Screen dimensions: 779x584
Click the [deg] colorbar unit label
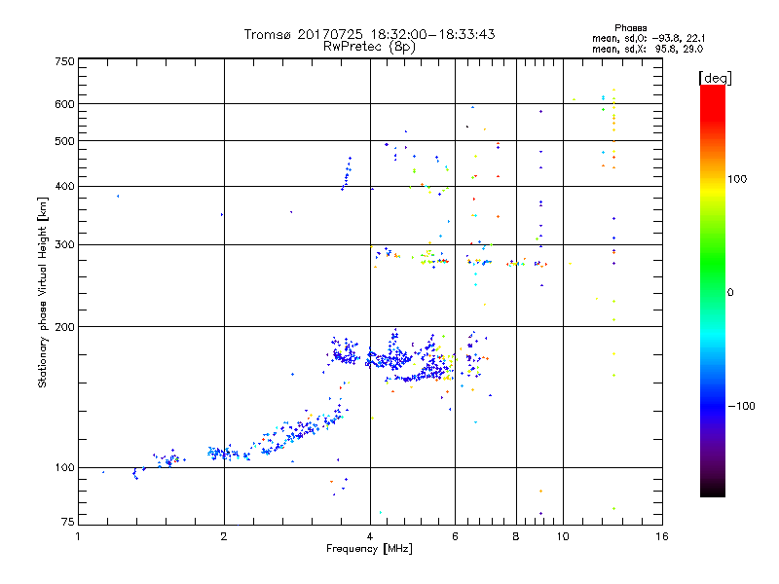715,78
